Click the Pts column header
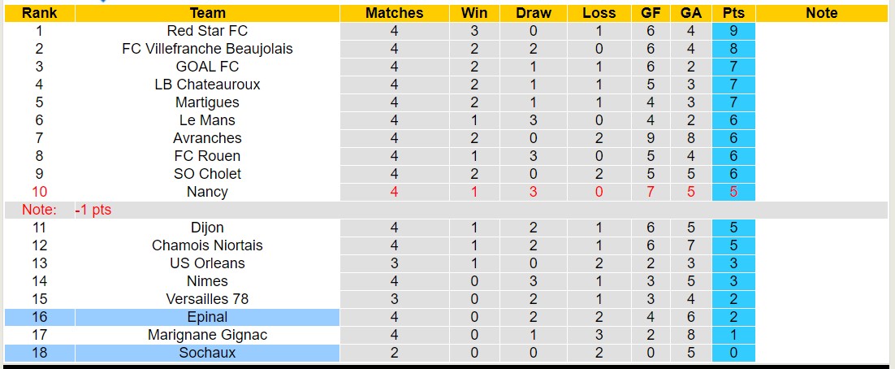Image resolution: width=895 pixels, height=369 pixels. tap(733, 13)
